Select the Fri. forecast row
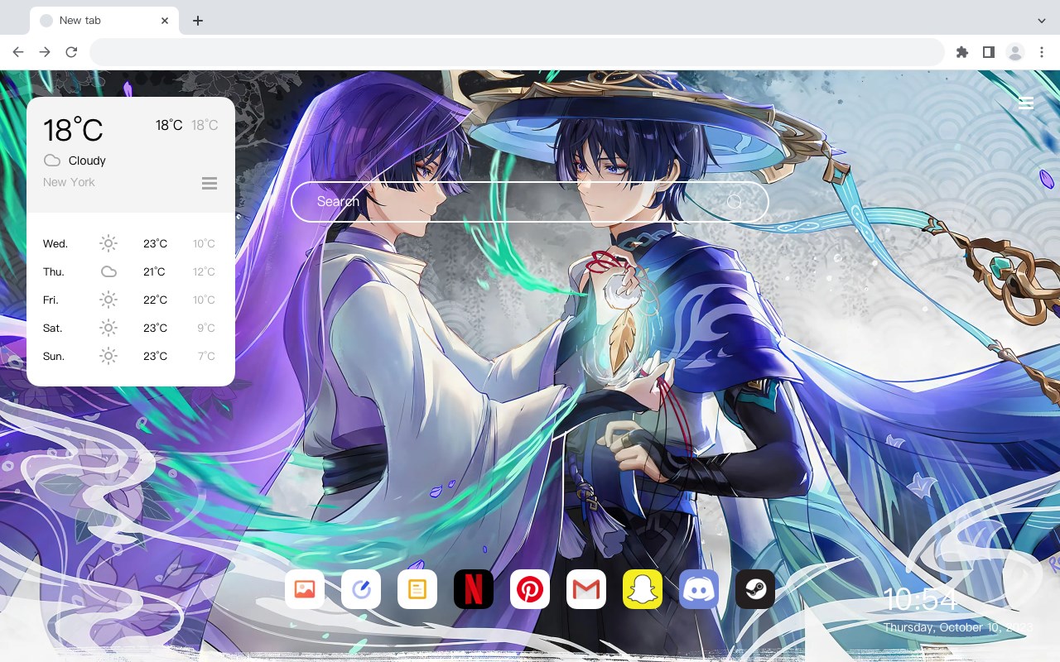 click(131, 300)
